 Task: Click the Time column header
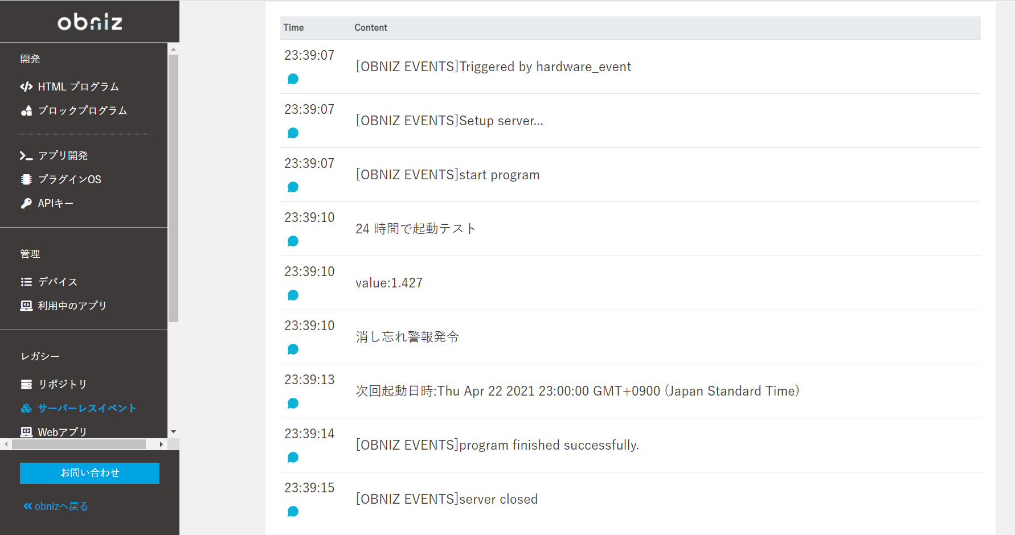point(293,27)
